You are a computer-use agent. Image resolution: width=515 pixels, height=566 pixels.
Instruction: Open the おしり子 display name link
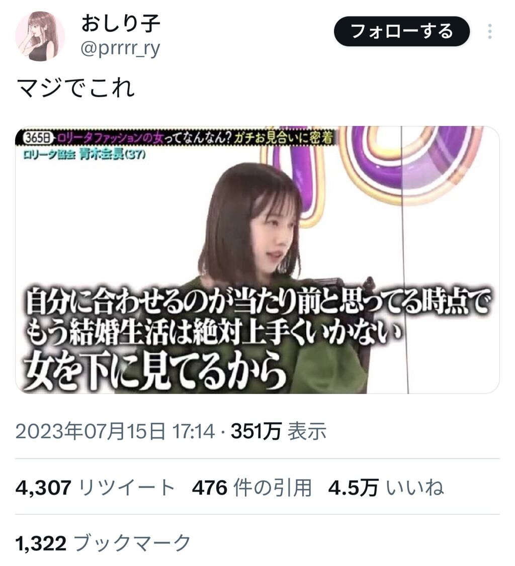[121, 23]
